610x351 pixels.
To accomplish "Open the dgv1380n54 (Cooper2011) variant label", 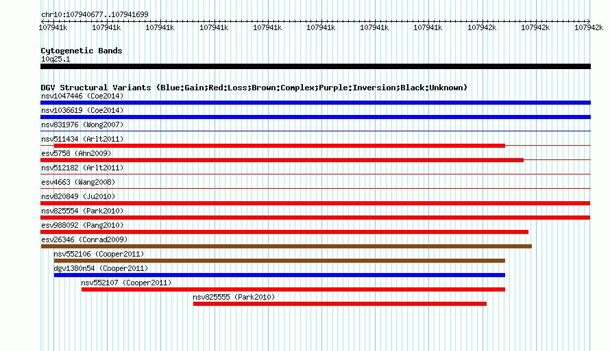I will click(x=101, y=268).
